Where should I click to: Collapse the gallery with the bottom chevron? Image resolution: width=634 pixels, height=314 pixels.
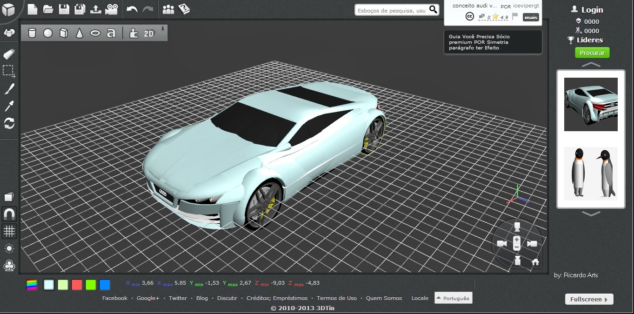pos(591,214)
